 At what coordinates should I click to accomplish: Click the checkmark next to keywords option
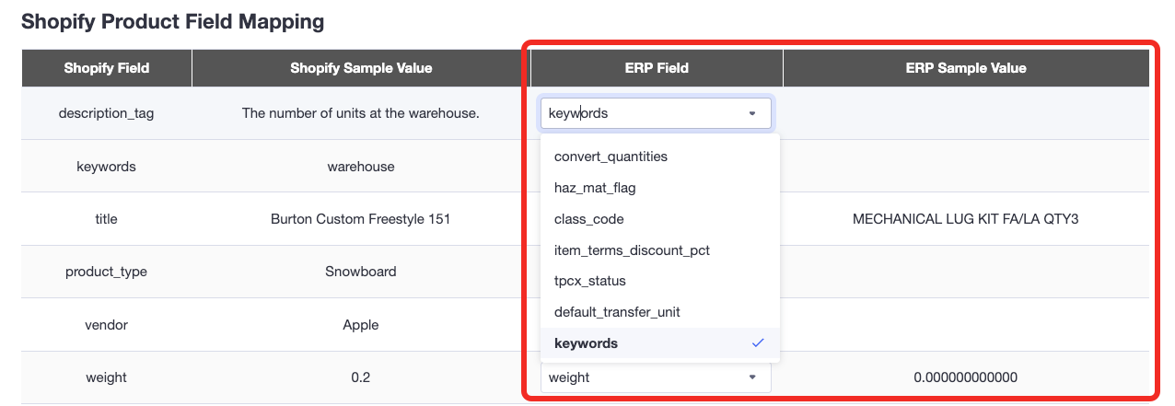pos(758,342)
